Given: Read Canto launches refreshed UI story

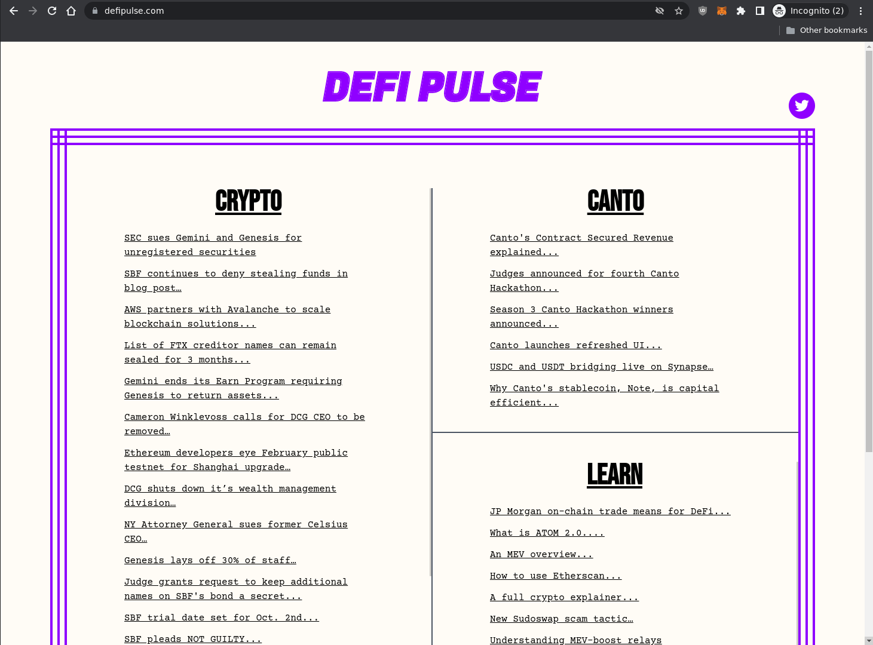Looking at the screenshot, I should coord(575,345).
